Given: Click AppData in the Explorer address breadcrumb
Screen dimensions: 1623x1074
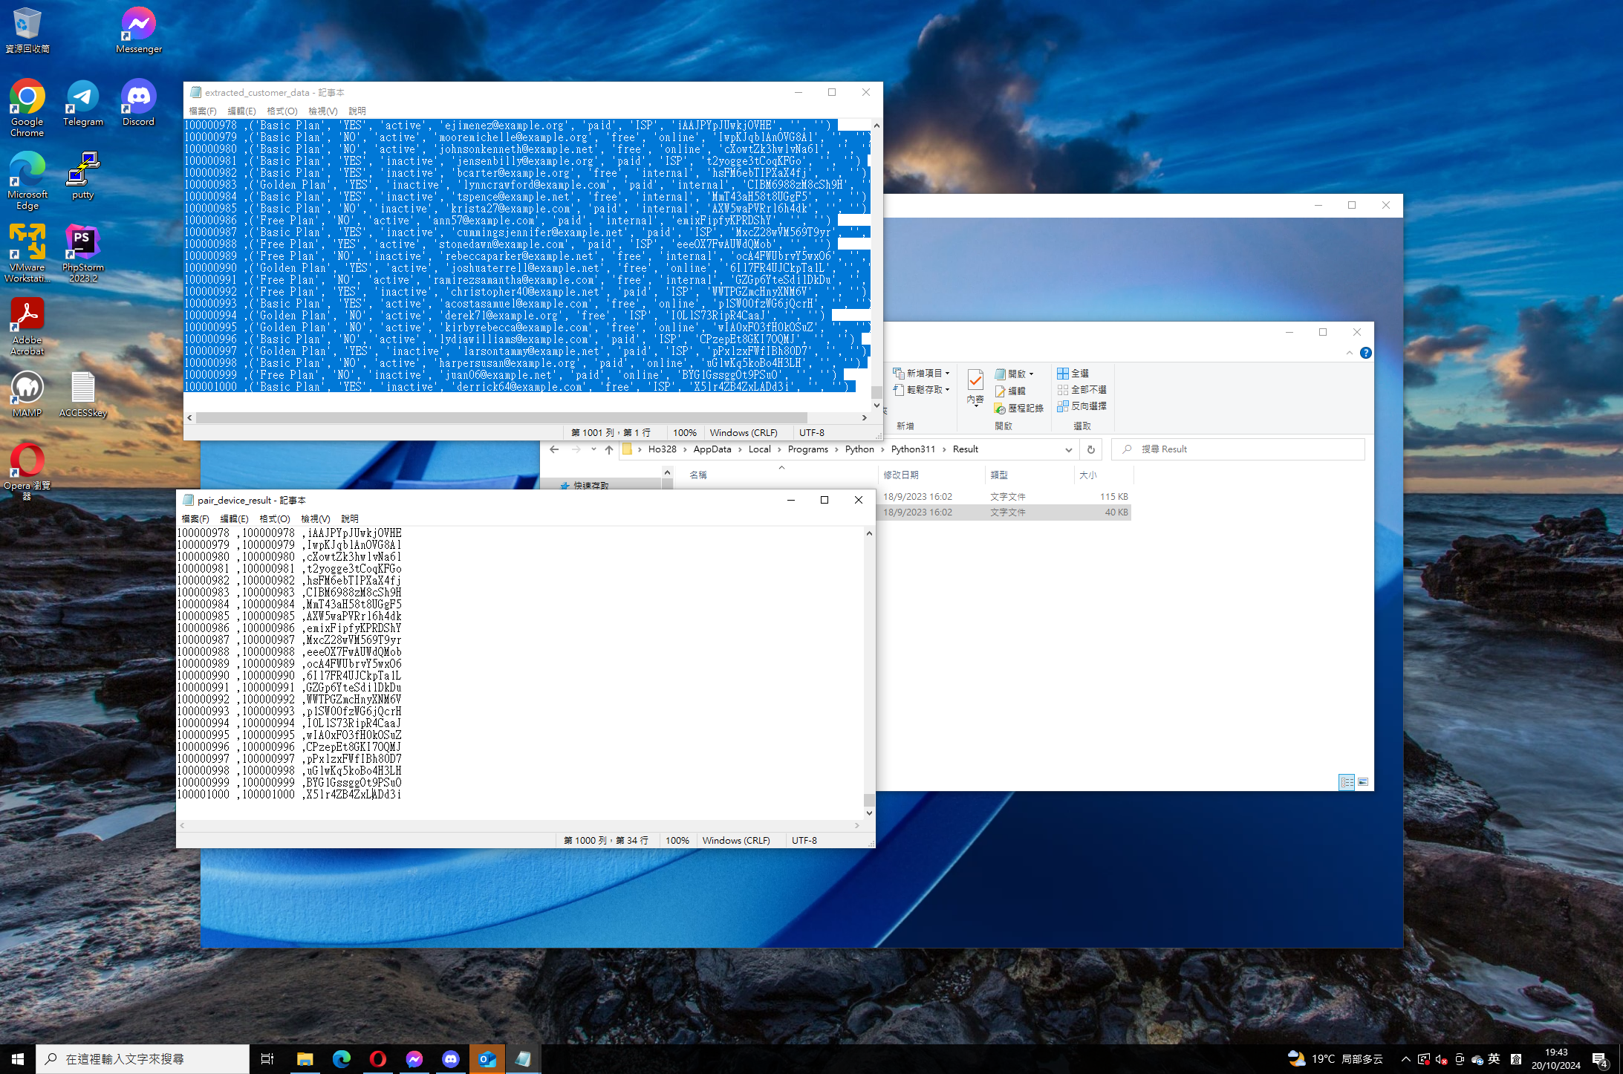Looking at the screenshot, I should [x=712, y=449].
